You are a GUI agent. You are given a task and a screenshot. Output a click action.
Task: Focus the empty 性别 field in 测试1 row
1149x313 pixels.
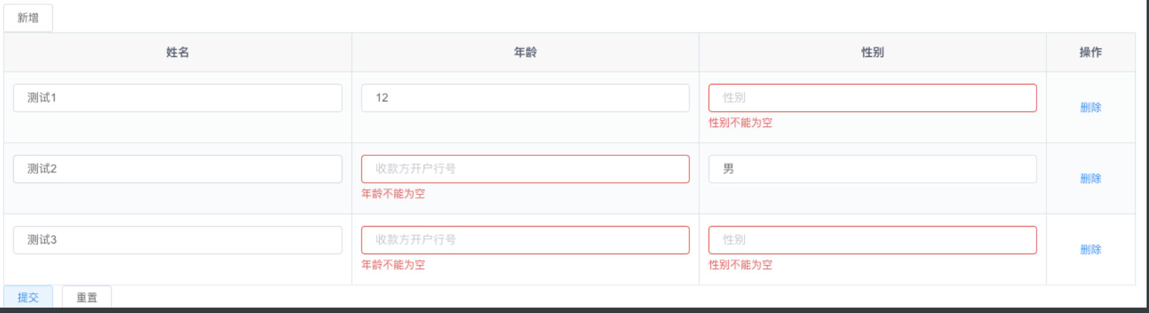pos(872,98)
